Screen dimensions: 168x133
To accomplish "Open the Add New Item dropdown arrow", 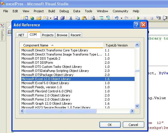I will [x=50, y=18].
